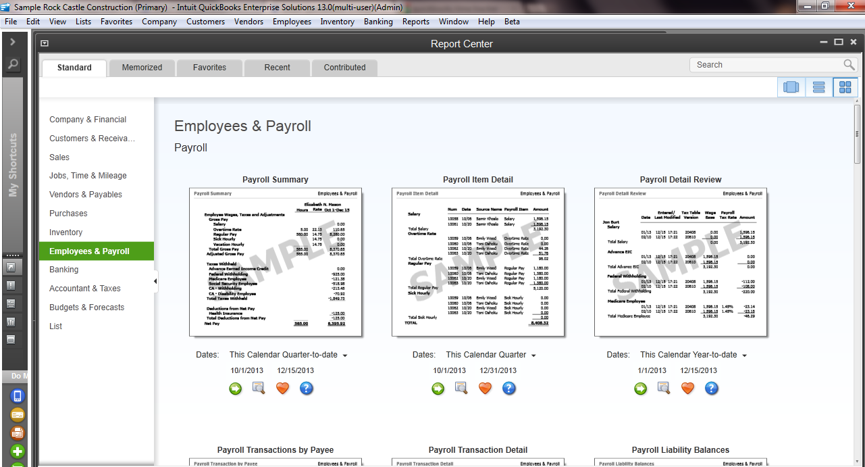Open the document list icon in left bar

(x=11, y=303)
